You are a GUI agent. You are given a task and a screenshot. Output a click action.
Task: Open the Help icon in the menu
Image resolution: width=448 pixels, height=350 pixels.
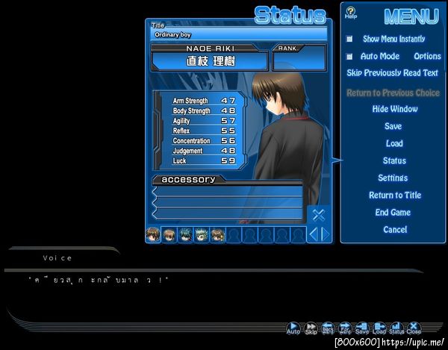tap(351, 13)
